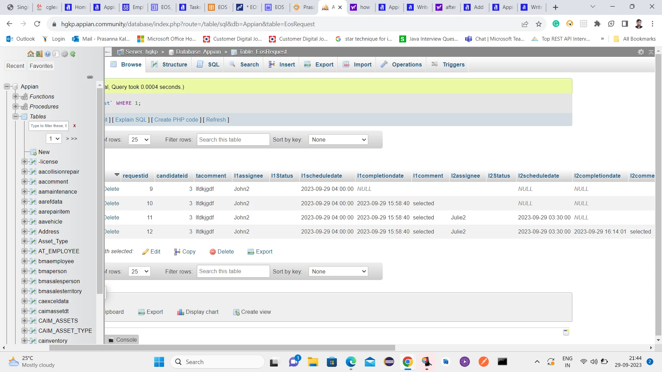Open Mail app from taskbar
662x372 pixels.
click(x=370, y=362)
